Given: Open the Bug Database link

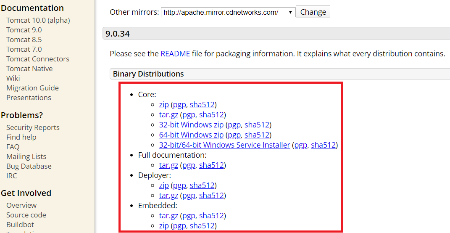Looking at the screenshot, I should (29, 166).
